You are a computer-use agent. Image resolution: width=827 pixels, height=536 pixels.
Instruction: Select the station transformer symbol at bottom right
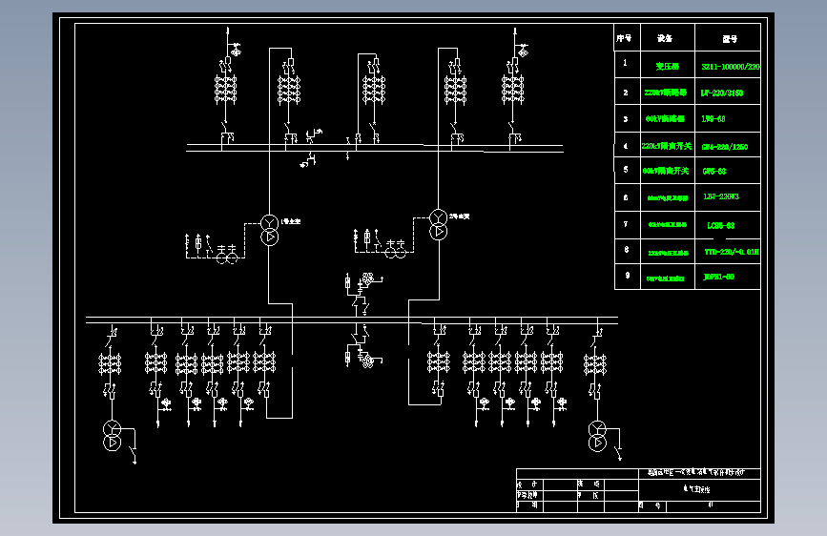tap(597, 436)
